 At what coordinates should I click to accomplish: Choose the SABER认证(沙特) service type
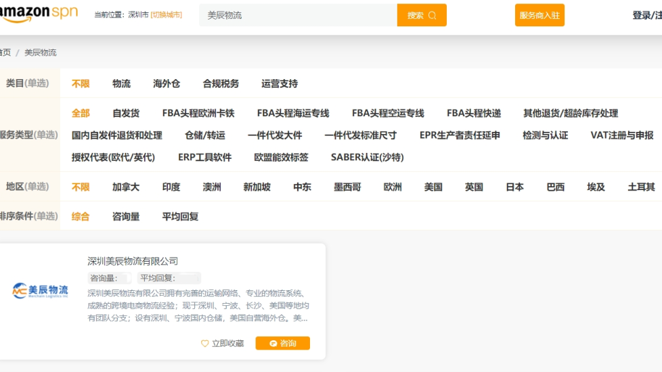pyautogui.click(x=368, y=158)
